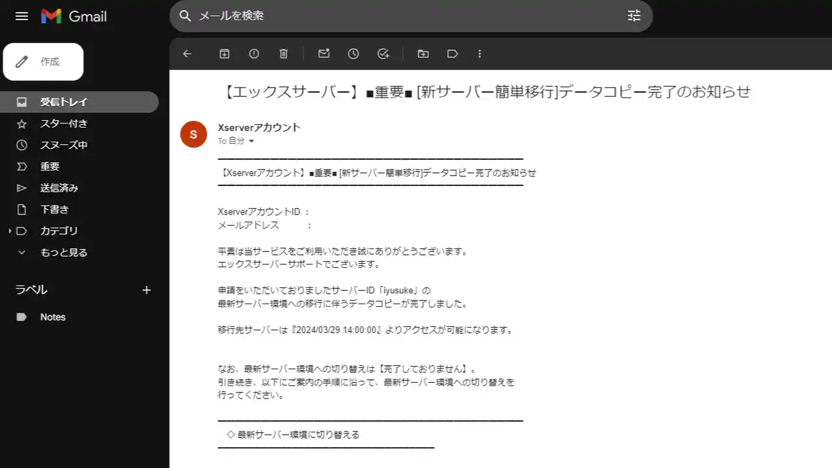The image size is (832, 468).
Task: Click the ◇ 最新サーバー環境に切り替える heading
Action: coord(292,434)
